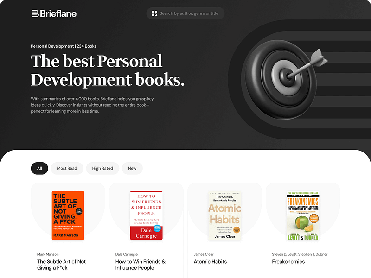Open the Atomic Habits book cover
The height and width of the screenshot is (278, 371).
click(224, 215)
